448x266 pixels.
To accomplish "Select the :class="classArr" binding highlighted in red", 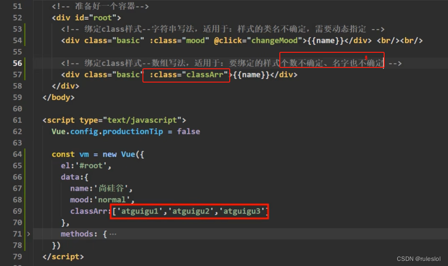I will pos(186,75).
